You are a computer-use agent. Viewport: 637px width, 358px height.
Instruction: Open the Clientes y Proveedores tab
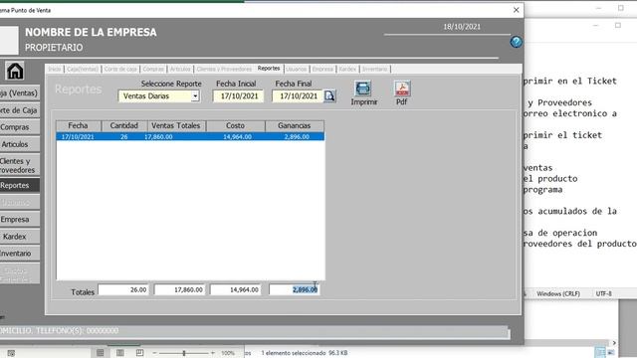(224, 69)
